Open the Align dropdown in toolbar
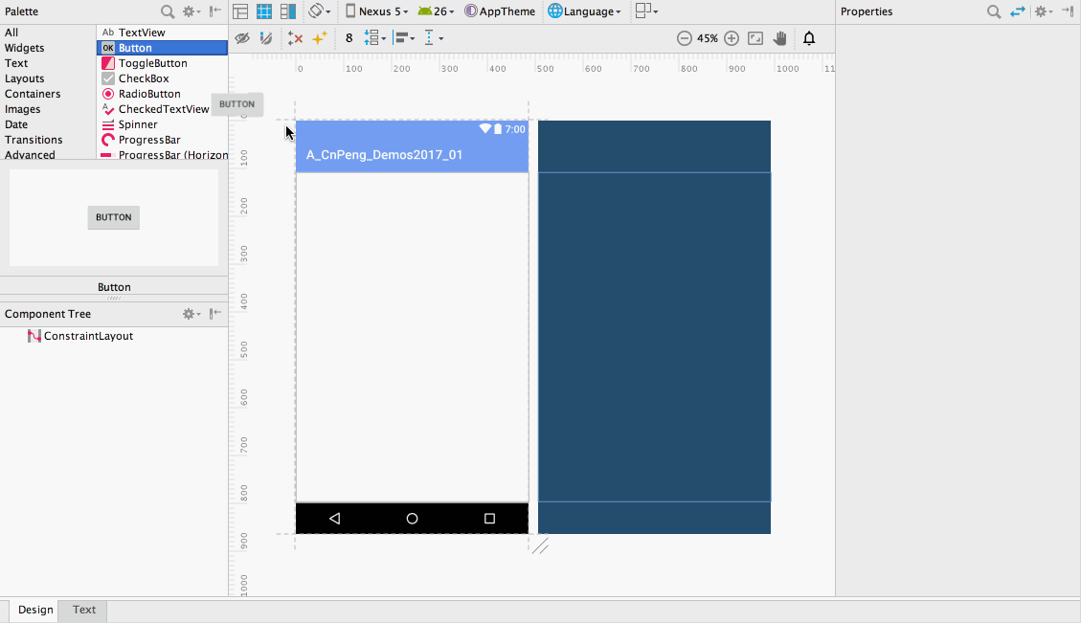1081x623 pixels. tap(404, 38)
